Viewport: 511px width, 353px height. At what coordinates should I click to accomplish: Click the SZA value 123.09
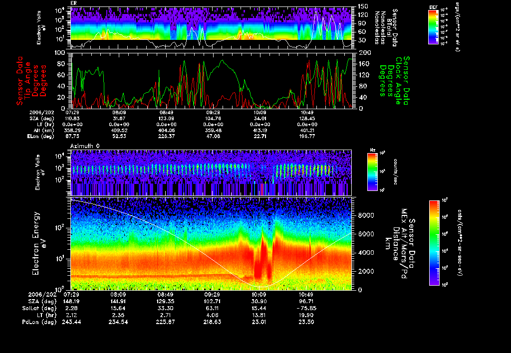(x=166, y=119)
